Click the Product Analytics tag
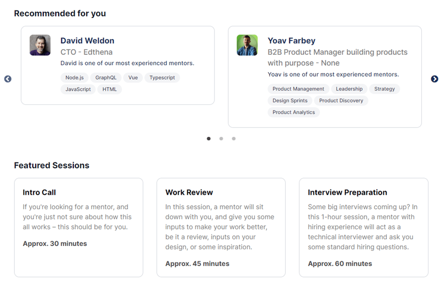441x286 pixels. (294, 112)
